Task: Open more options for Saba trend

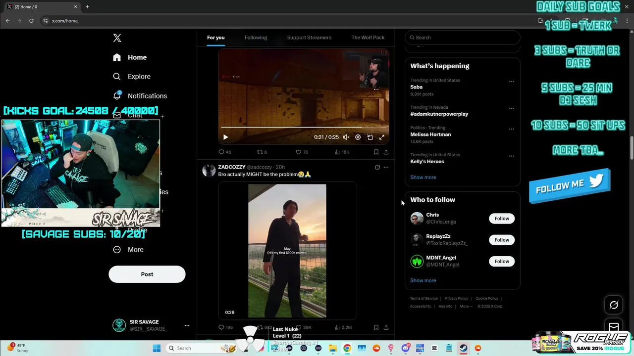Action: point(511,82)
